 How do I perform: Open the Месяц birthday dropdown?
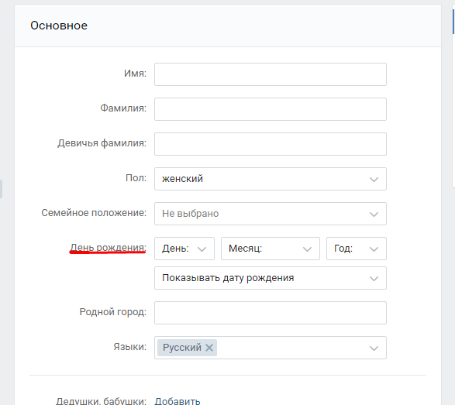point(271,249)
